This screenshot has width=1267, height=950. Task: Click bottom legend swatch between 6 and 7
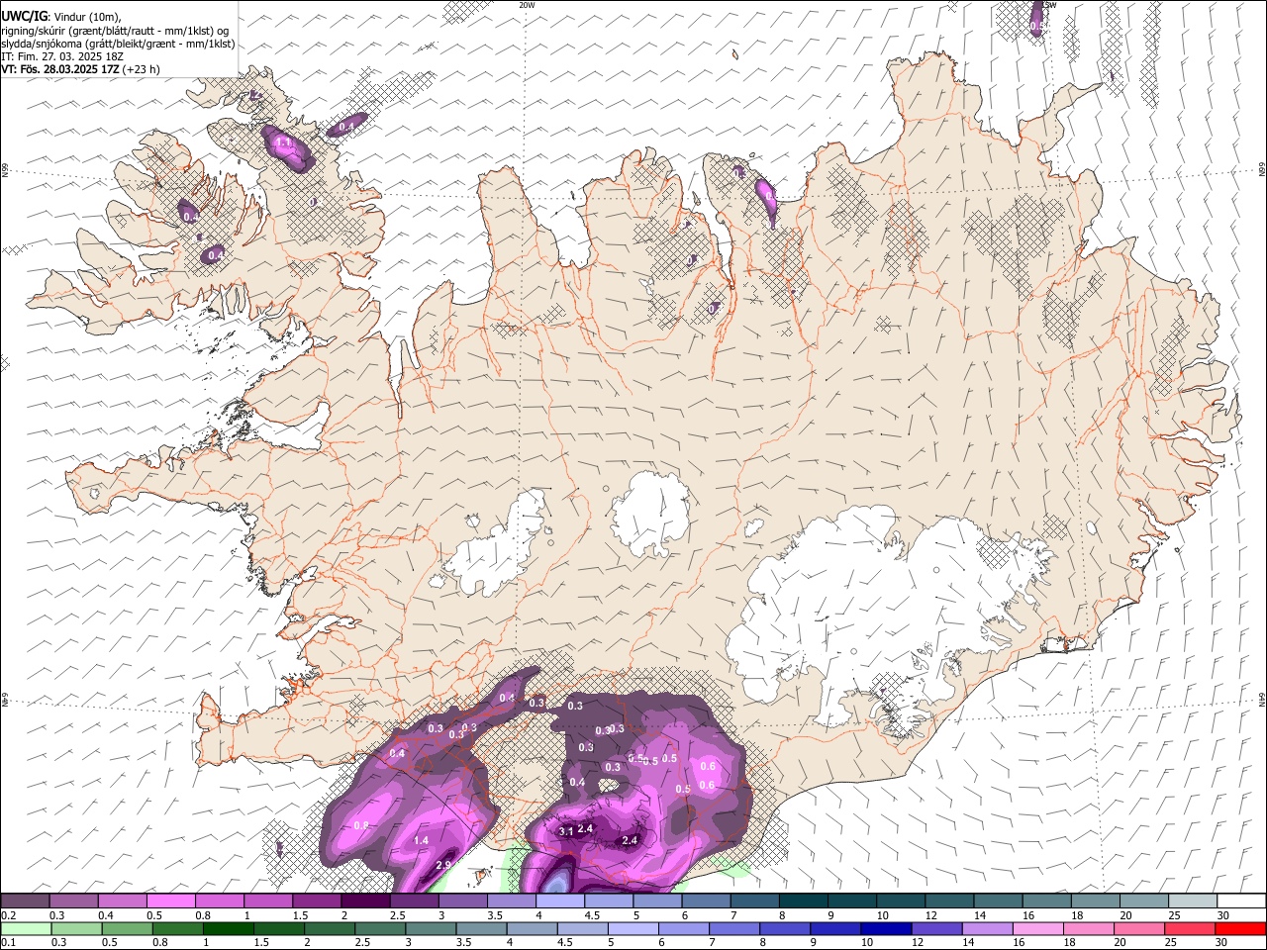click(x=684, y=928)
